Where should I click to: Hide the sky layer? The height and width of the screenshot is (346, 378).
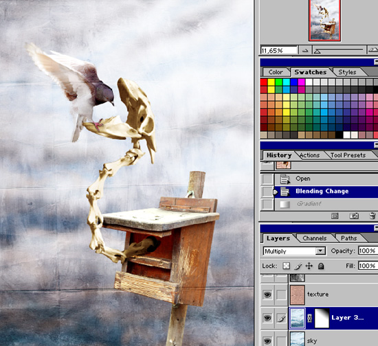(x=267, y=341)
